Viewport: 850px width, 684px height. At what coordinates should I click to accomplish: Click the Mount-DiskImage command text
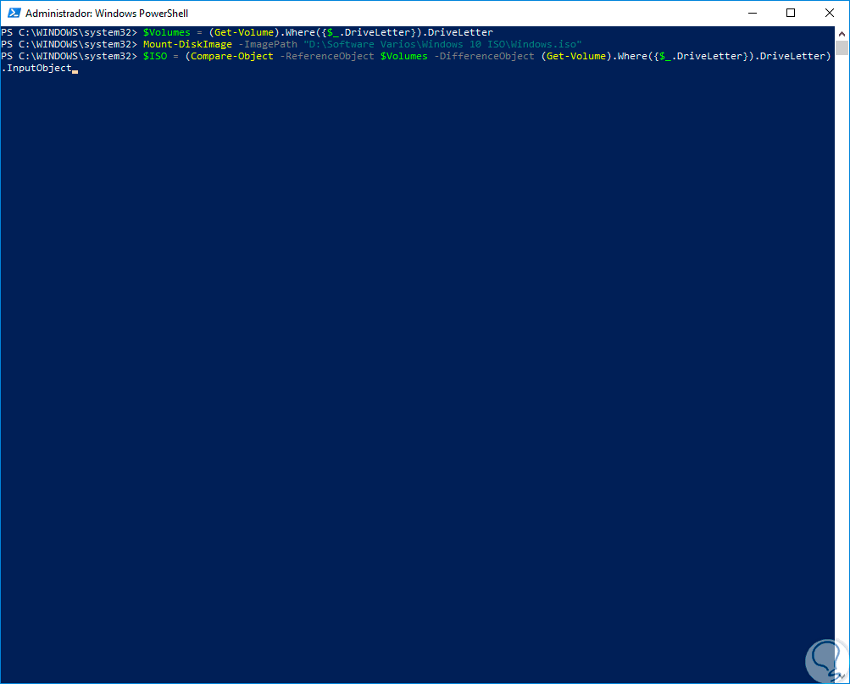[187, 44]
